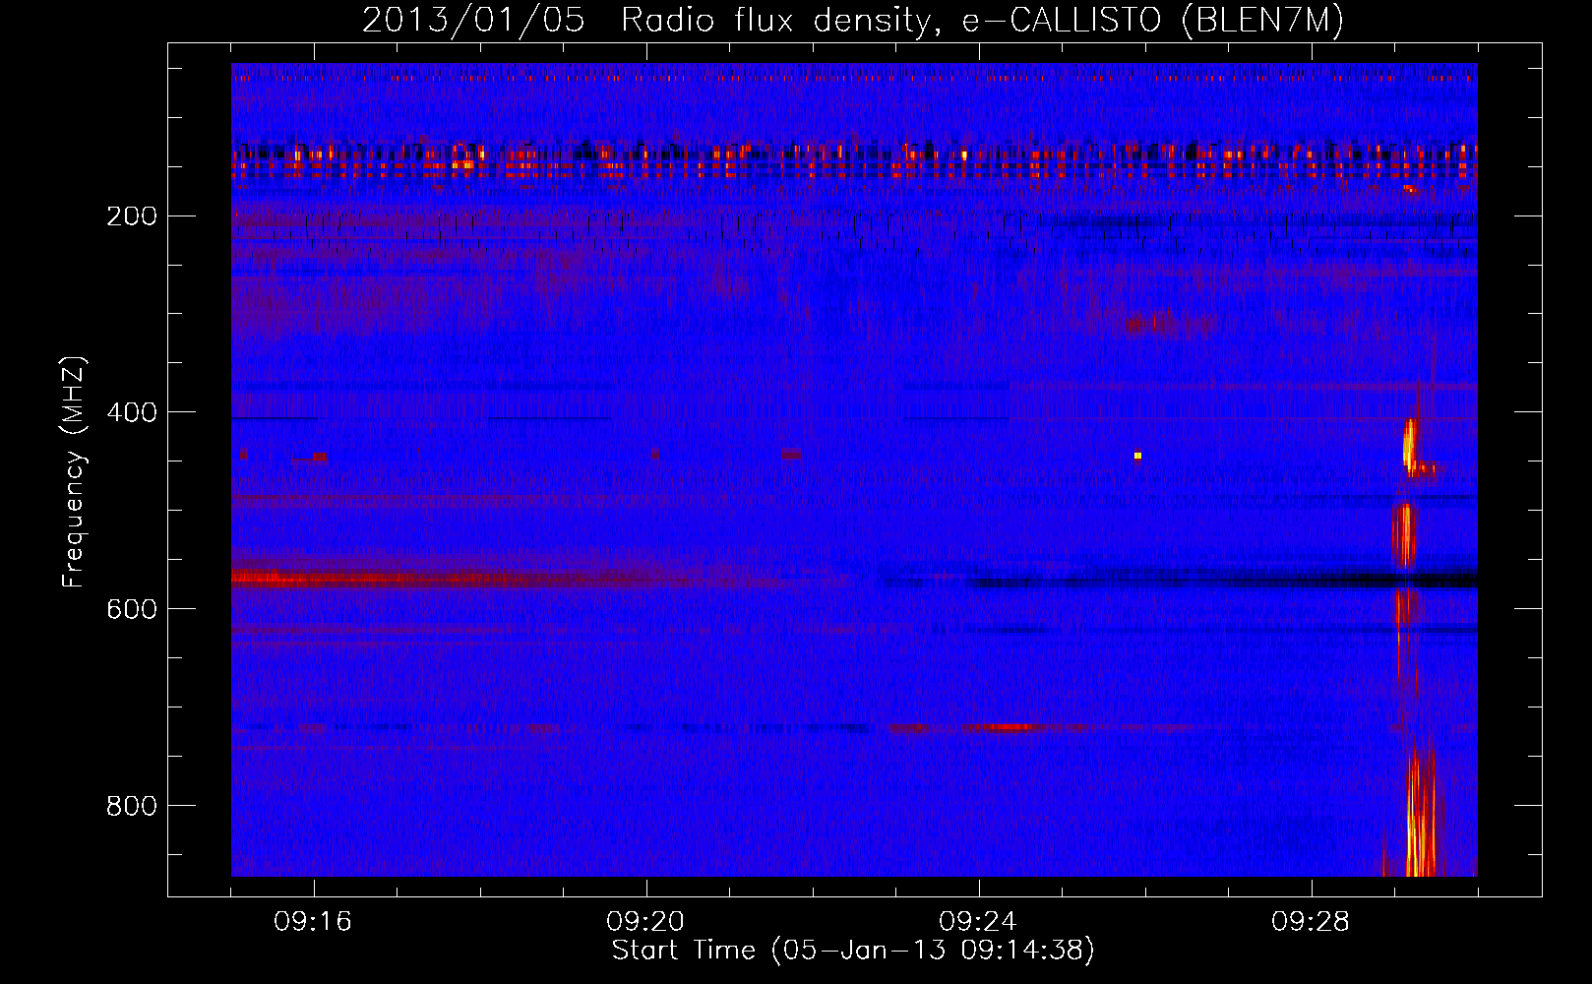This screenshot has height=984, width=1592.
Task: Click the 400 frequency tick label
Action: coord(132,412)
